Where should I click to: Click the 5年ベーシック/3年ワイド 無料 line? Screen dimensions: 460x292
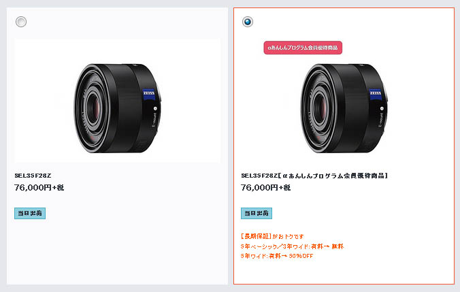tap(292, 246)
